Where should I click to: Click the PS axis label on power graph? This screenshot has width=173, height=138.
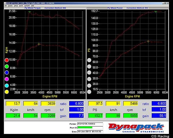click(89, 50)
